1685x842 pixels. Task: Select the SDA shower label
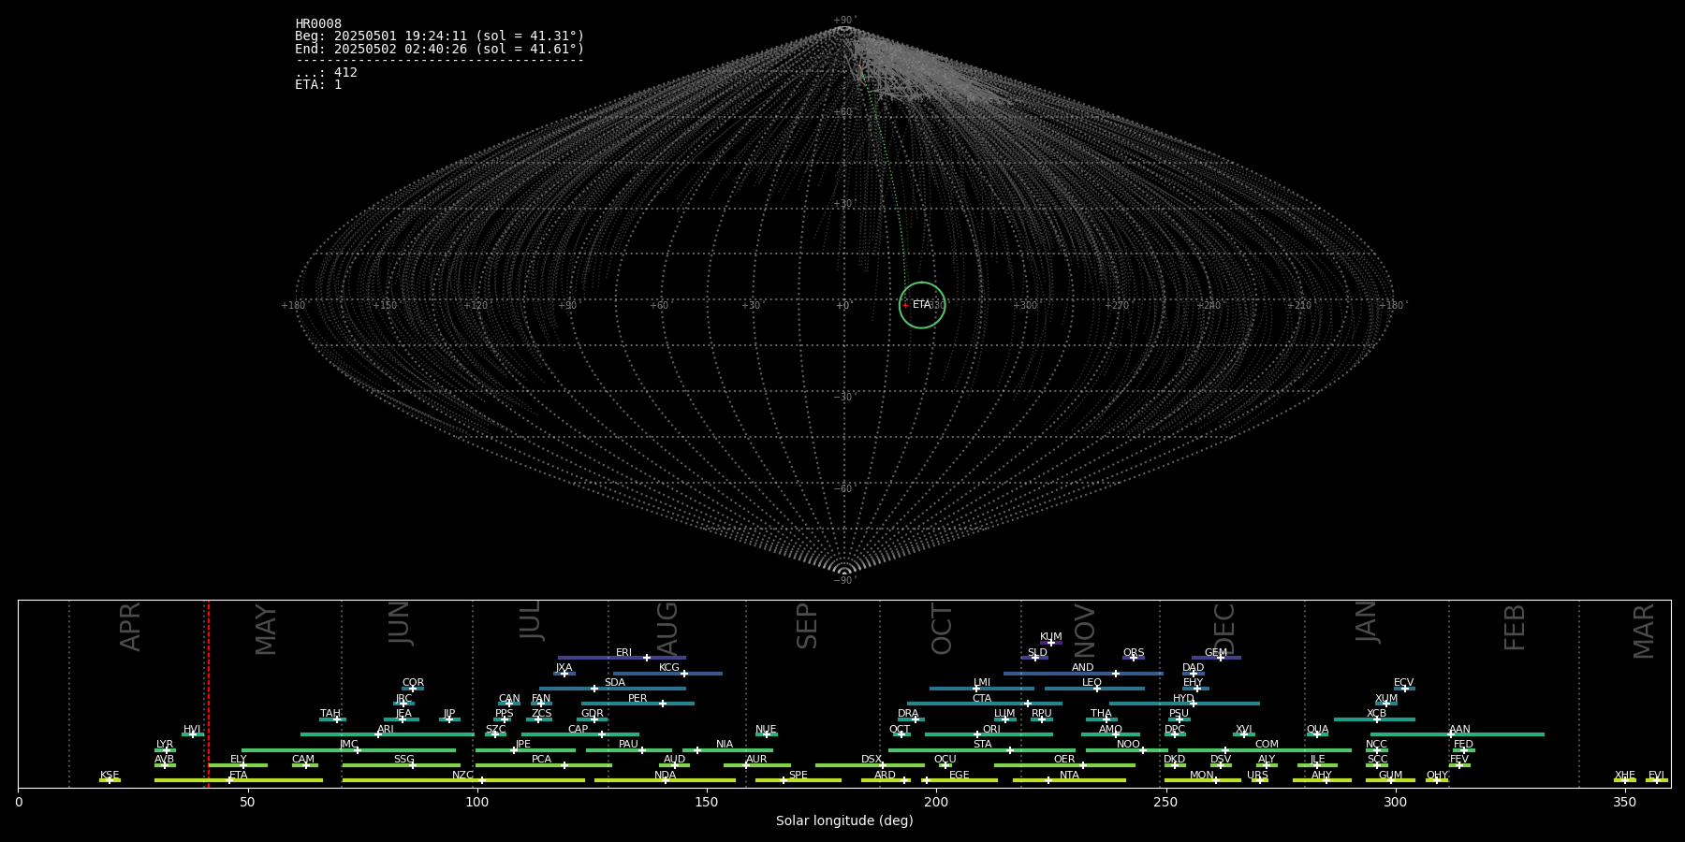click(615, 682)
